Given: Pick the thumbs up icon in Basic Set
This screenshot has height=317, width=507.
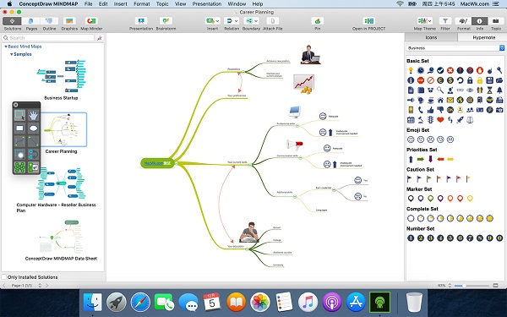Looking at the screenshot, I should [430, 110].
